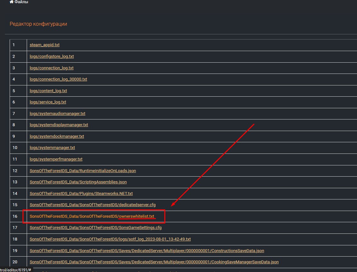Open steam_appid.txt file

point(44,45)
